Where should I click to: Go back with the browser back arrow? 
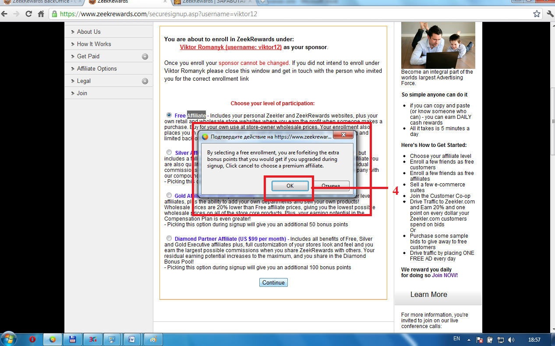point(5,14)
